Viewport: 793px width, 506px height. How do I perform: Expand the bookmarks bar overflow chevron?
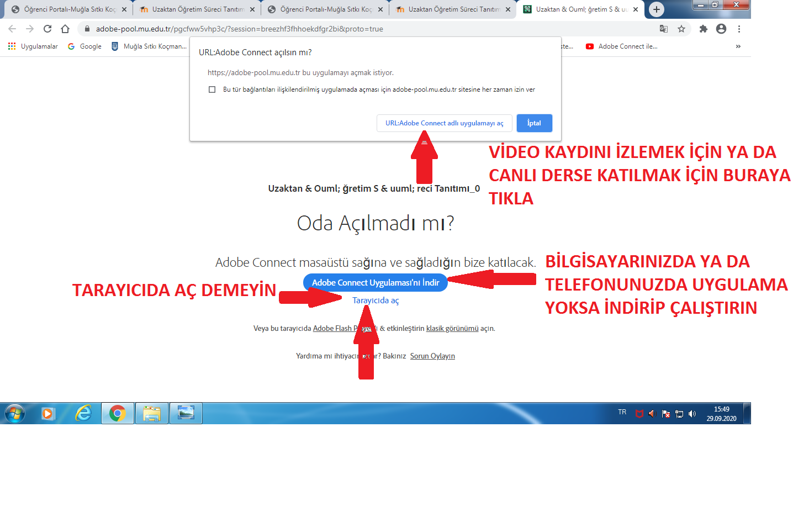738,46
